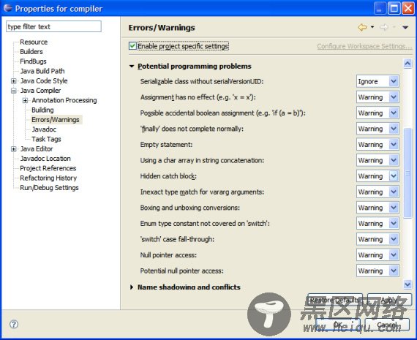Open the Empty statement severity dropdown
This screenshot has height=340, width=417.
[x=377, y=145]
